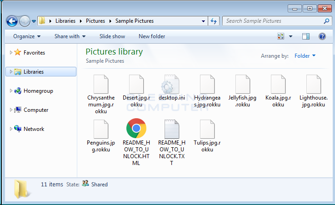The image size is (335, 205).
Task: Open the Help question mark icon
Action: tap(322, 36)
